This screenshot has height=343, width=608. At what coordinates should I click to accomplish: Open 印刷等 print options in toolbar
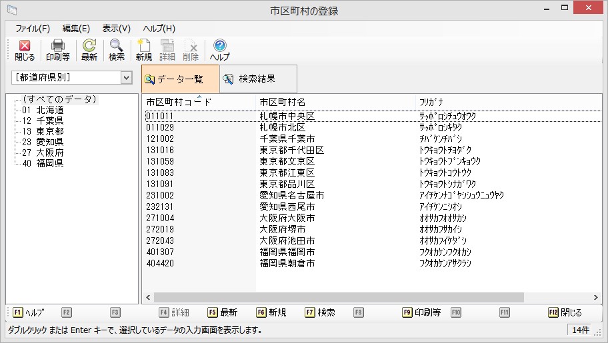[x=57, y=50]
